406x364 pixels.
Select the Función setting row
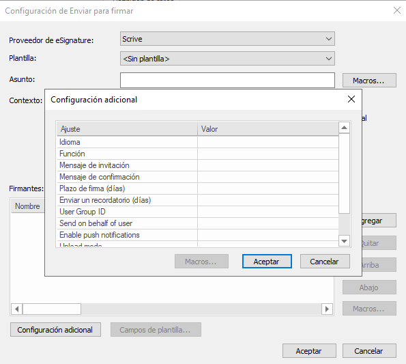point(198,154)
